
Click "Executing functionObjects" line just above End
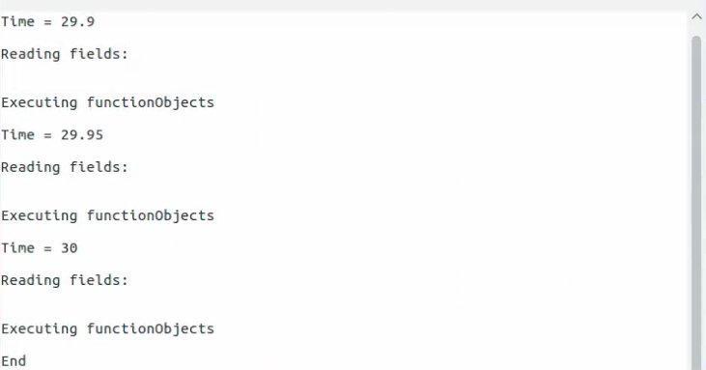click(107, 328)
